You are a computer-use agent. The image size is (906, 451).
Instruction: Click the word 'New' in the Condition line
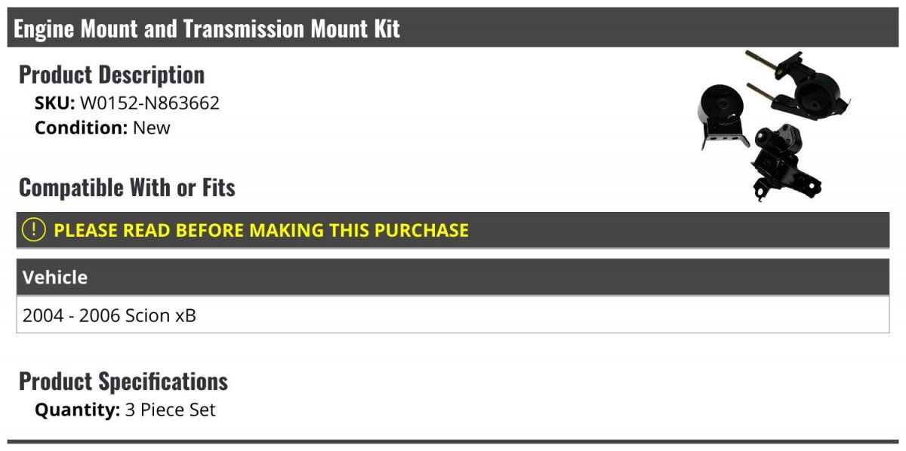pyautogui.click(x=152, y=127)
